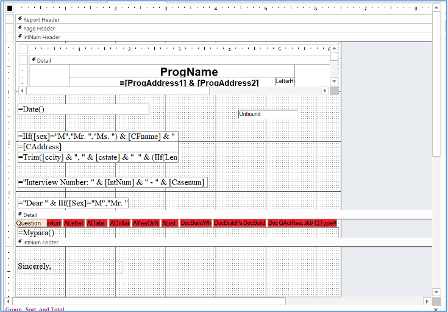Select the Unbound text box control

tap(268, 114)
